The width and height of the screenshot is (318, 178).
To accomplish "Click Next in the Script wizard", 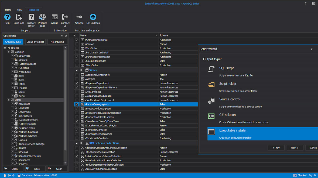I will click(295, 147).
